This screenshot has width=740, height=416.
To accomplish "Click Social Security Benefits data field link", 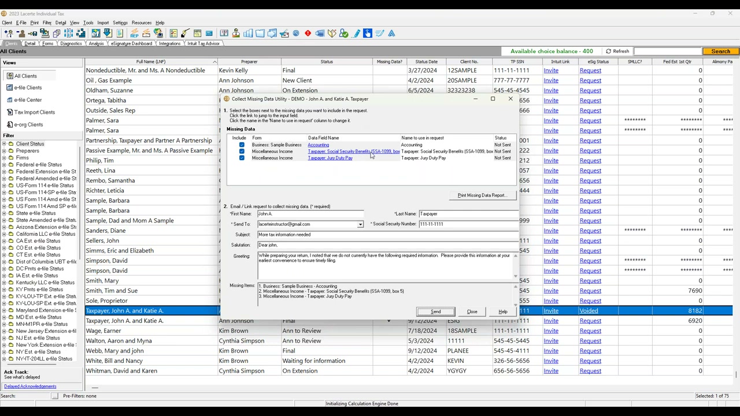I will (x=353, y=151).
